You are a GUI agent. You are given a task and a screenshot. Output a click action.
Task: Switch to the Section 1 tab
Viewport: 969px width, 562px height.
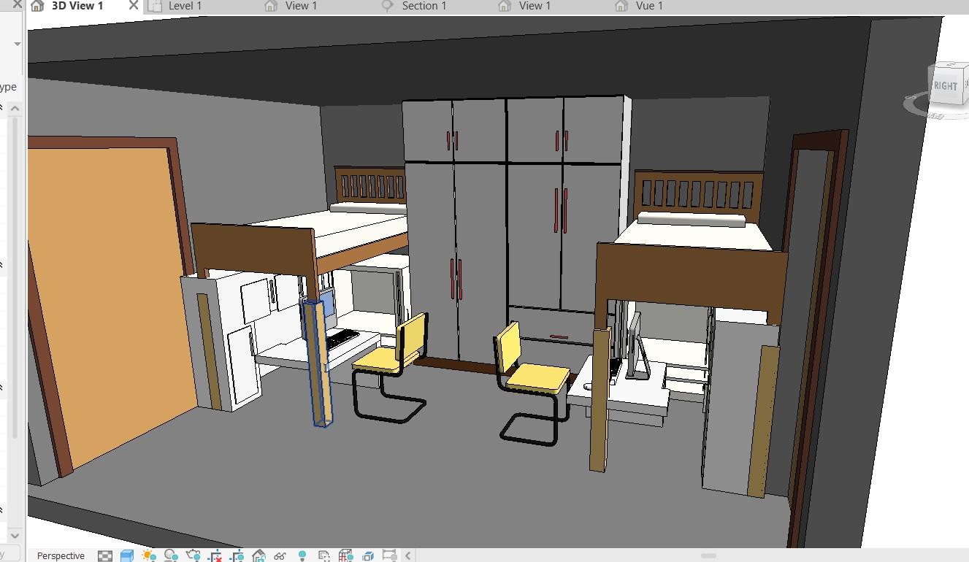[424, 6]
